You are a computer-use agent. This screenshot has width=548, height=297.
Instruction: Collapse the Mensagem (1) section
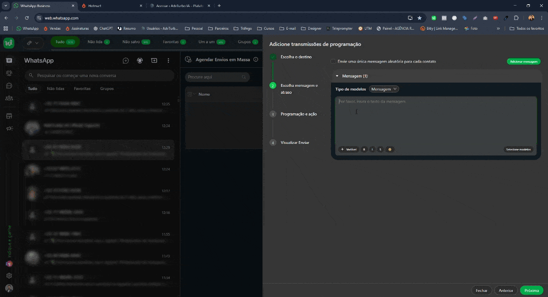pyautogui.click(x=337, y=76)
